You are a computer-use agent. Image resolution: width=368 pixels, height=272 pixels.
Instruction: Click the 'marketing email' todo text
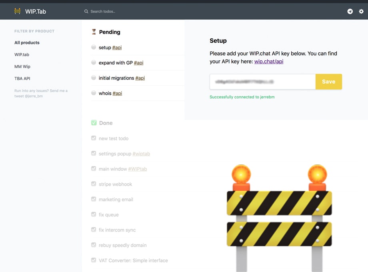[x=116, y=200]
